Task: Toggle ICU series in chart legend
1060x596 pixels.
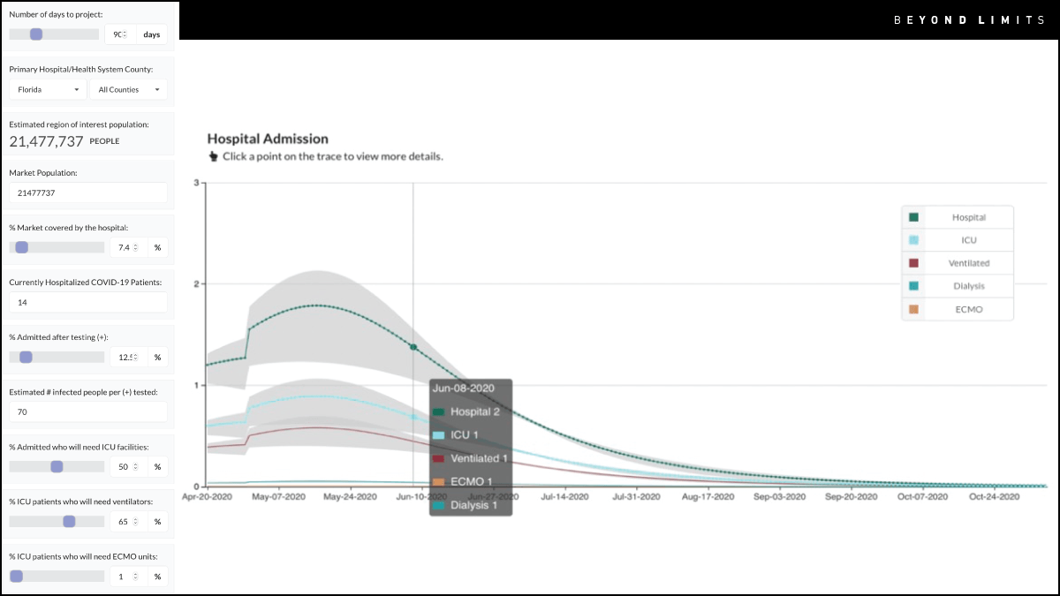Action: tap(958, 240)
